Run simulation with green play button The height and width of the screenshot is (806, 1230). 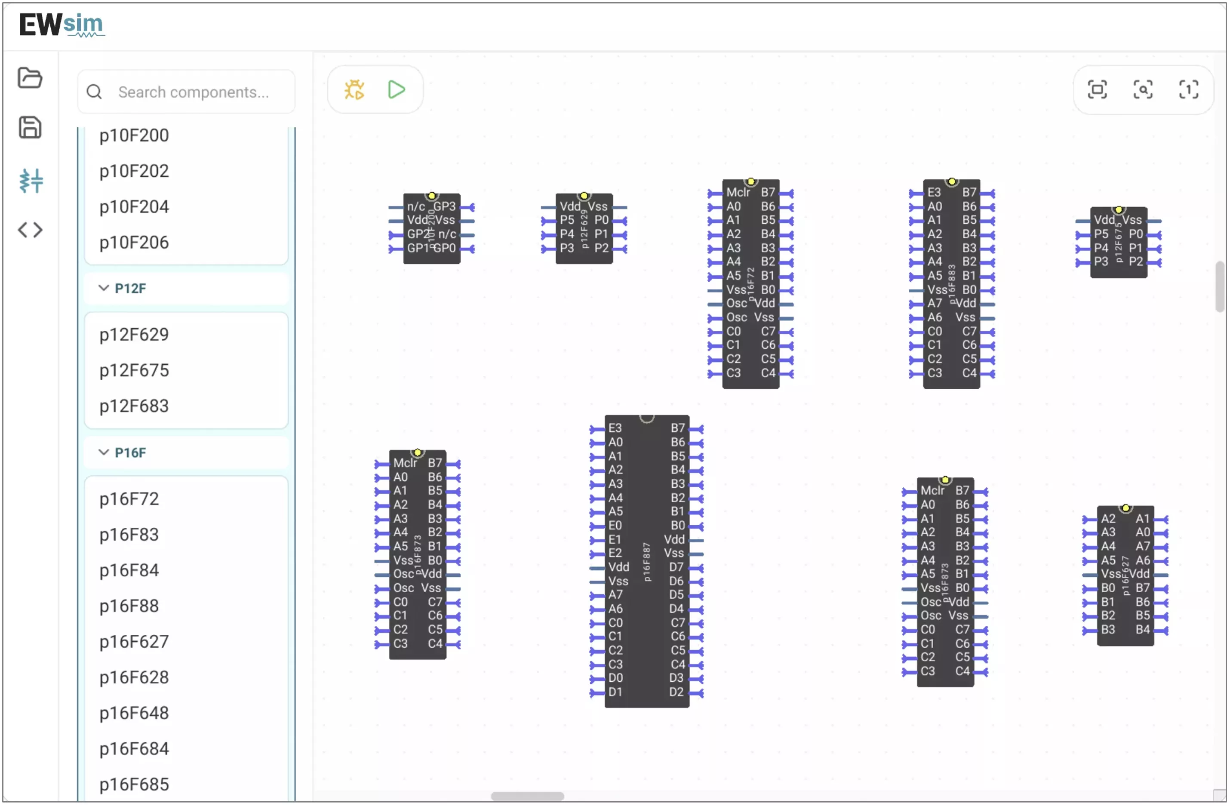pyautogui.click(x=397, y=89)
